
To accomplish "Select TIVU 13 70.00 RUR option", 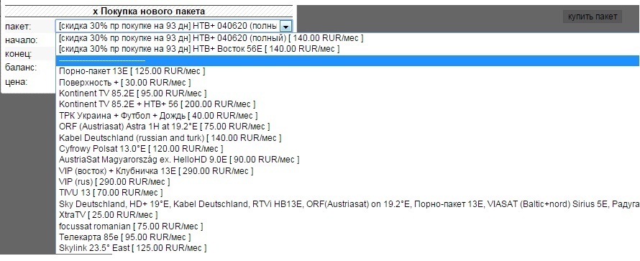I will coord(347,193).
